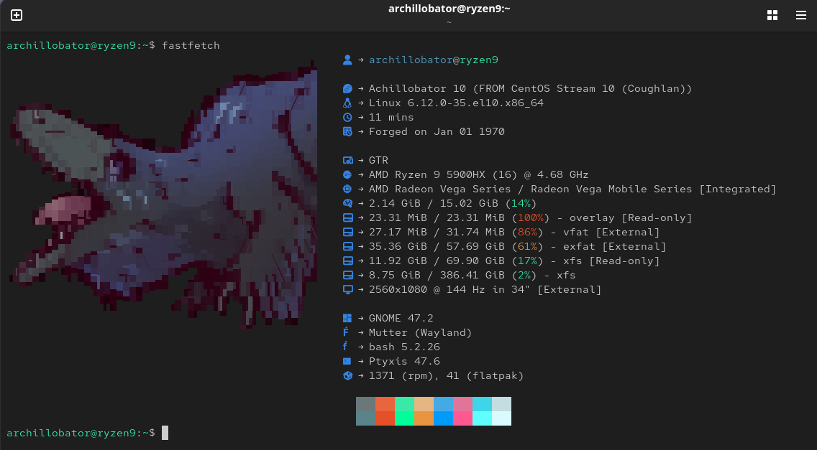The height and width of the screenshot is (450, 817).
Task: Click the text Ptyxis 47.6
Action: [x=404, y=361]
